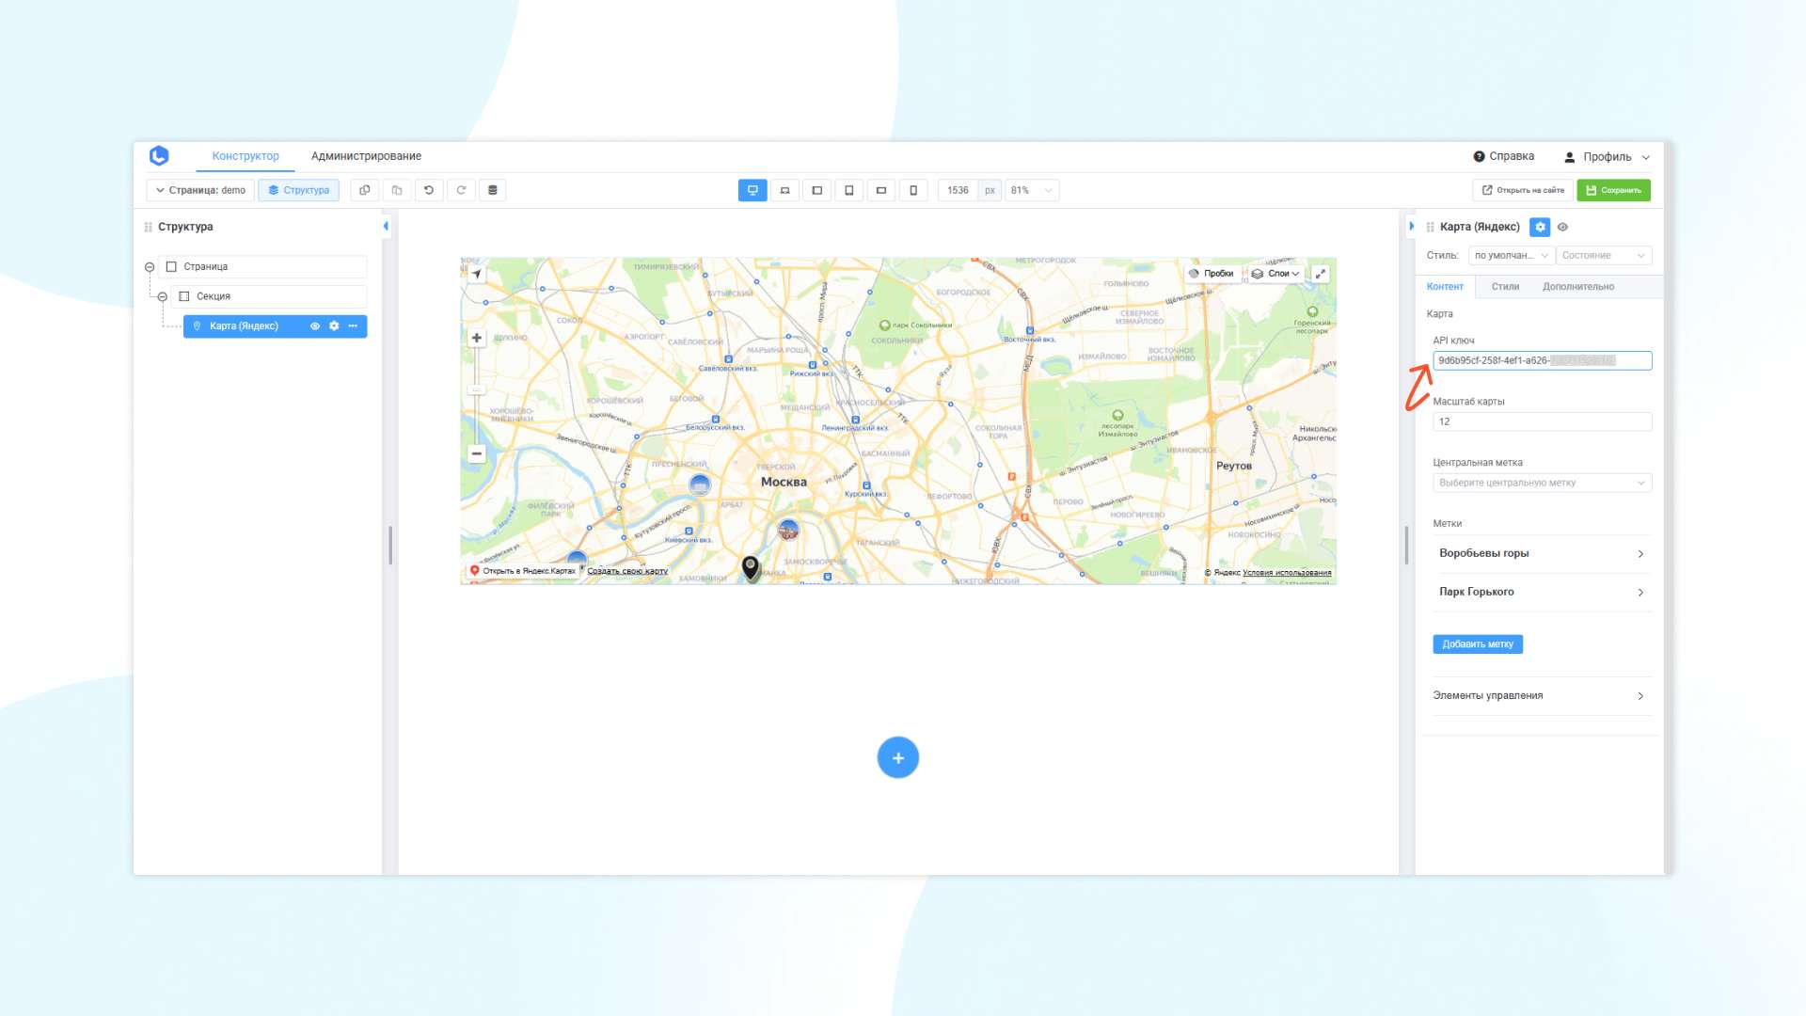Undo the last action
This screenshot has width=1806, height=1016.
pos(429,190)
